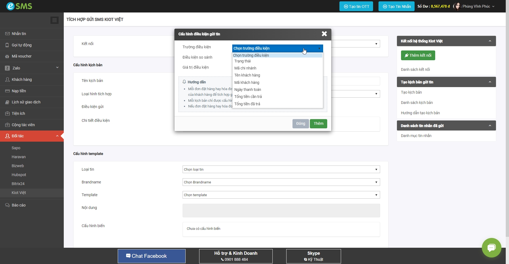The width and height of the screenshot is (509, 264).
Task: Choose 'Tổng tiền cần trả' option
Action: click(x=248, y=97)
